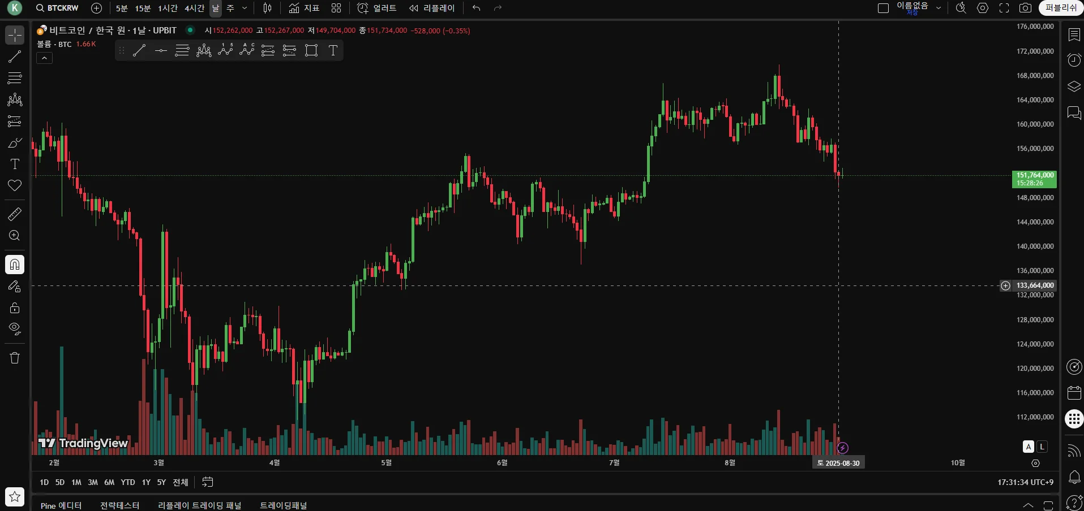This screenshot has width=1084, height=511.
Task: Select the trend line tool in left sidebar
Action: [15, 57]
